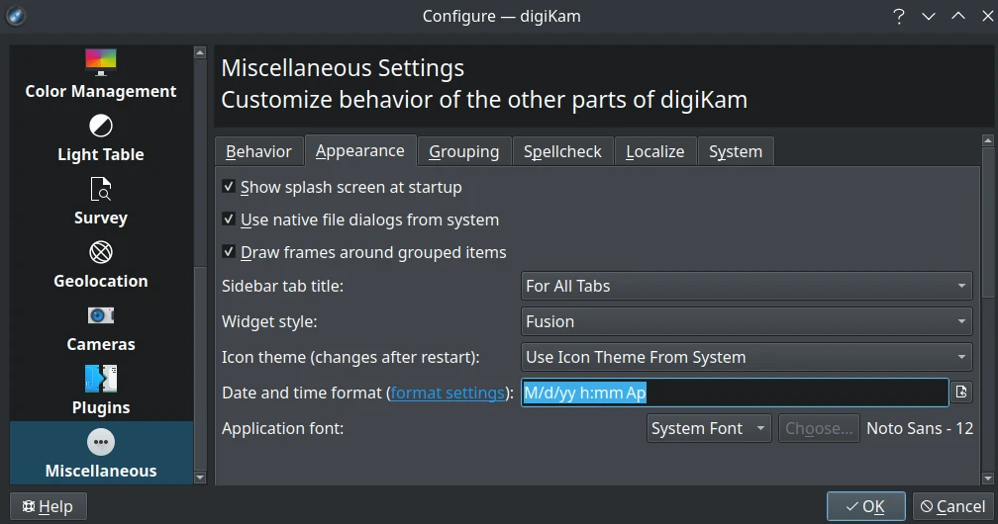
Task: Uncheck Use native file dialogs from system
Action: click(229, 219)
